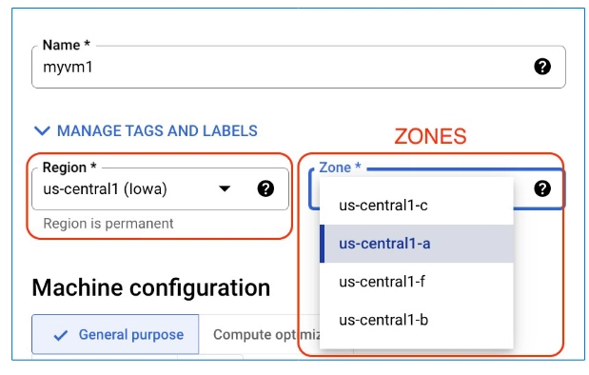Pick us-central1-f in the Zone dropdown

pos(417,282)
